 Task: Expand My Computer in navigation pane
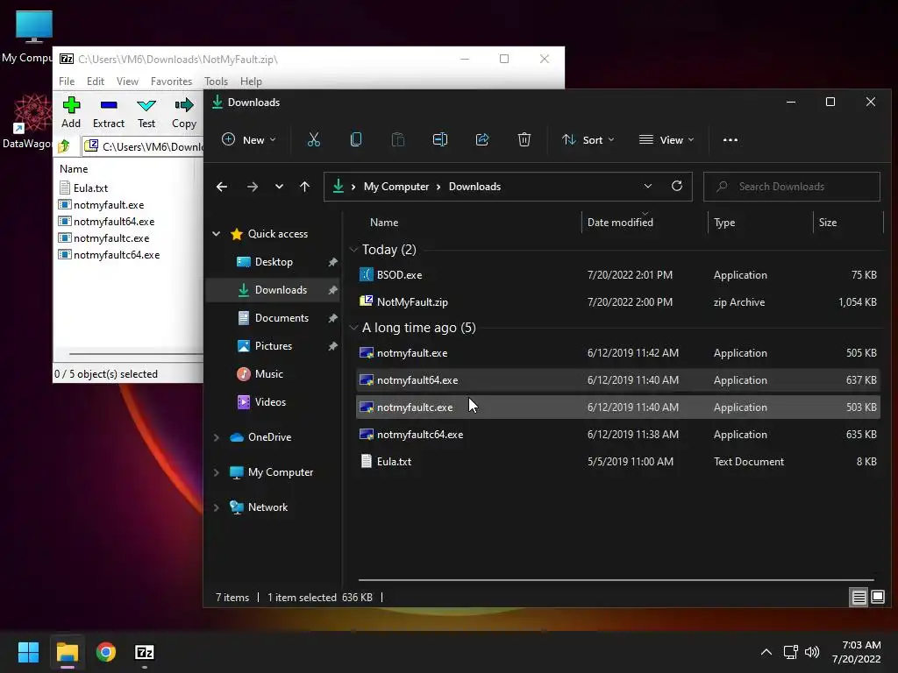pyautogui.click(x=217, y=472)
